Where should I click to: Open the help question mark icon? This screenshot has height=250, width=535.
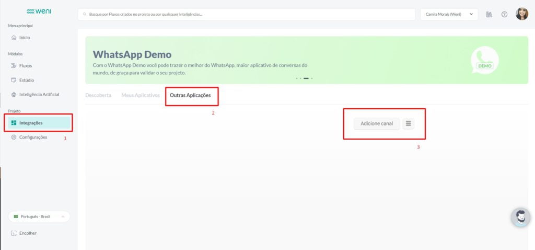pyautogui.click(x=504, y=14)
